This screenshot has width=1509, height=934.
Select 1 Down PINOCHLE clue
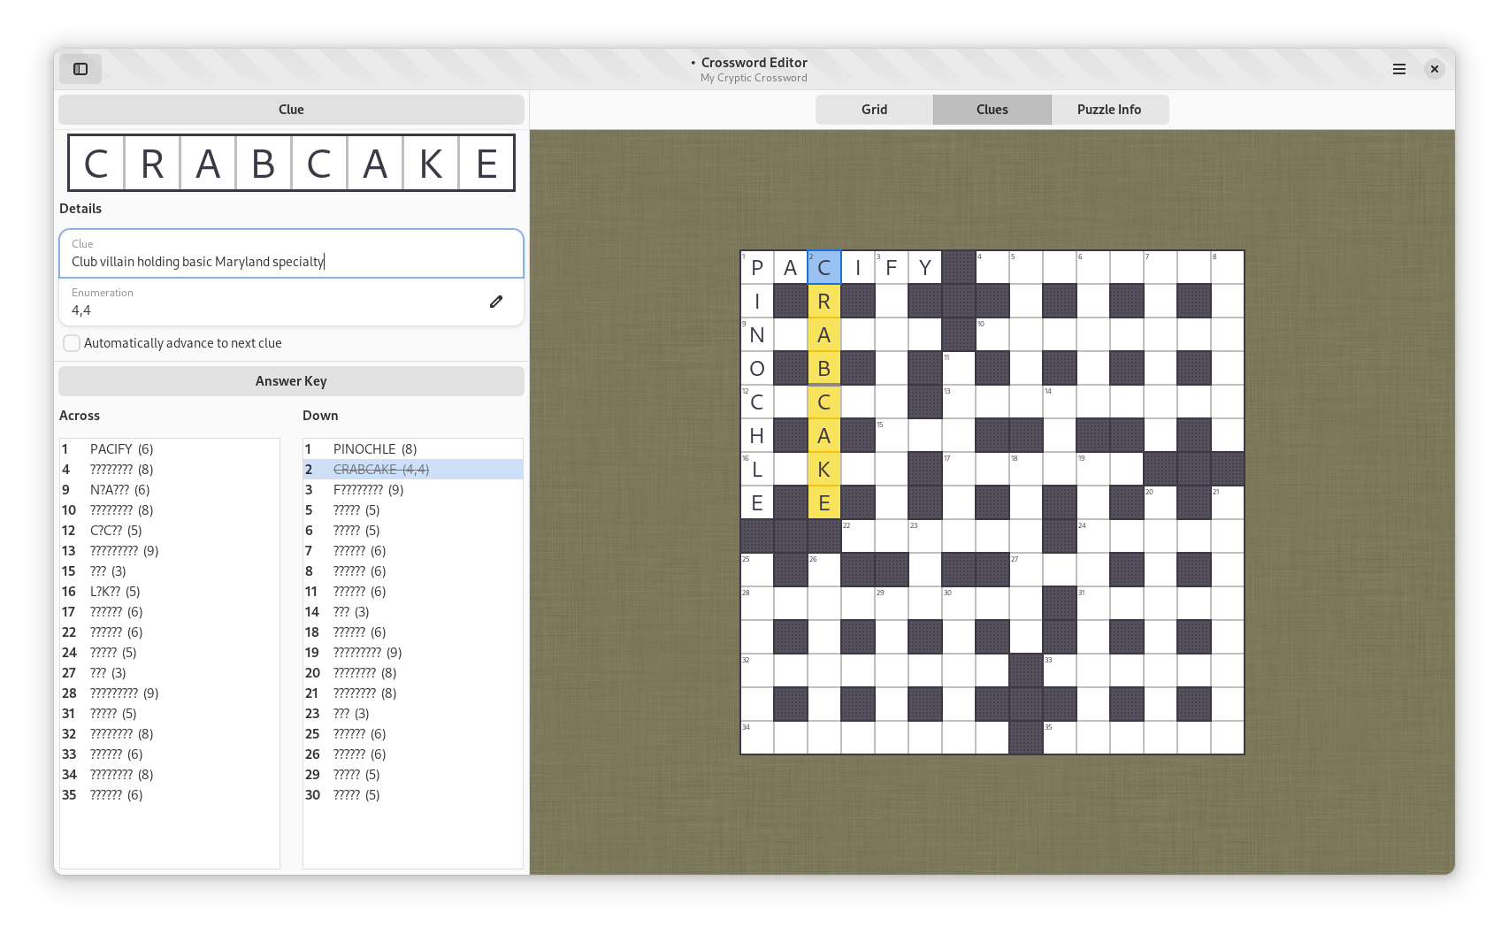[375, 449]
